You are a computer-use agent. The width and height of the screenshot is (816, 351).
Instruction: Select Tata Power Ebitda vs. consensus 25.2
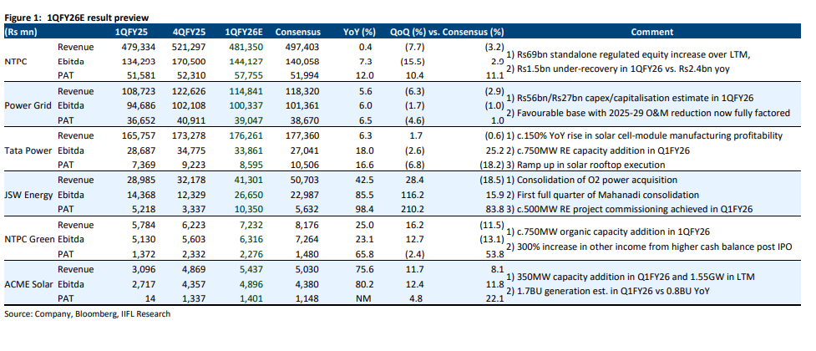(495, 150)
